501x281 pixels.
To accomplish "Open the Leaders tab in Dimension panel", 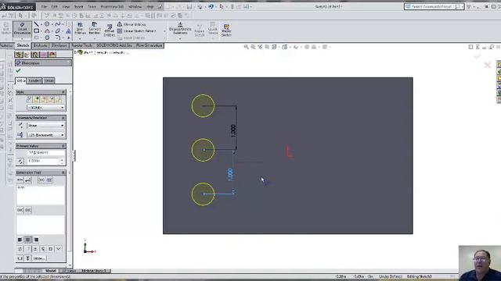I will click(x=34, y=80).
